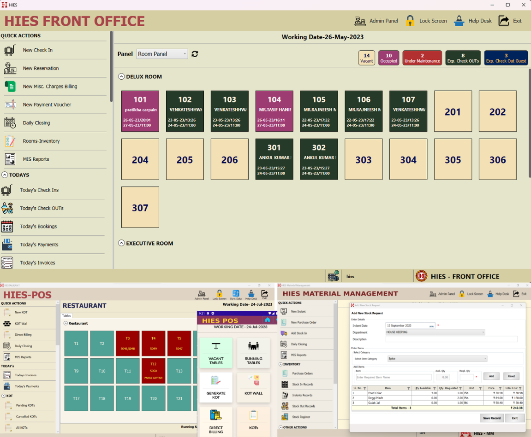
Task: Toggle the Occupied rooms filter
Action: (388, 58)
